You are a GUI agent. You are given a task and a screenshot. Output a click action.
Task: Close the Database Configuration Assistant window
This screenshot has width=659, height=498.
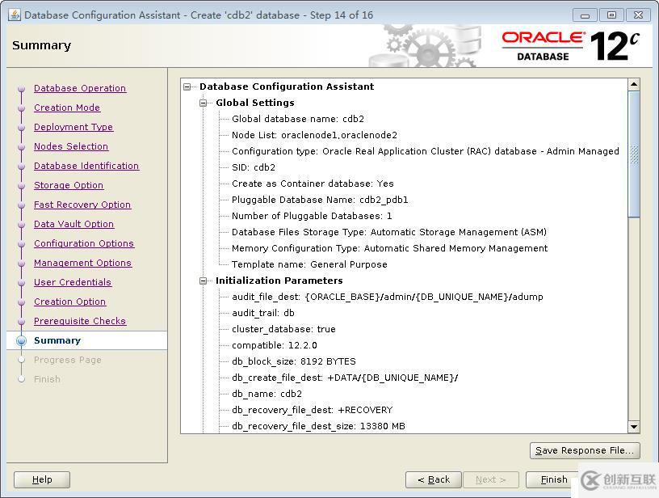(638, 15)
